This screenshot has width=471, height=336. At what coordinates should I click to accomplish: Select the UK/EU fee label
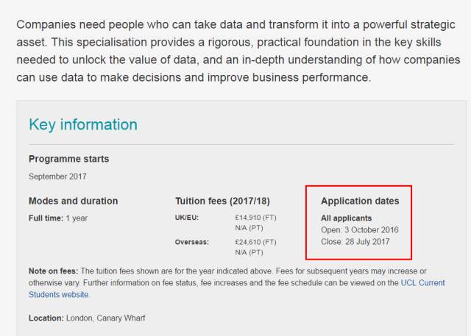coord(187,218)
